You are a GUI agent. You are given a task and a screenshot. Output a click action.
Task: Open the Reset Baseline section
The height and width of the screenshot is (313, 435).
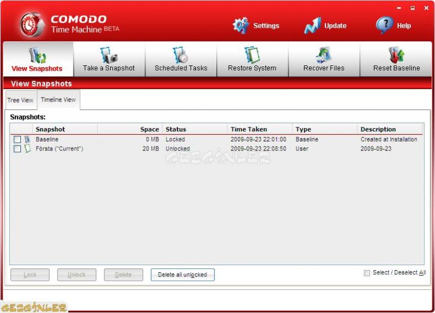(x=396, y=59)
